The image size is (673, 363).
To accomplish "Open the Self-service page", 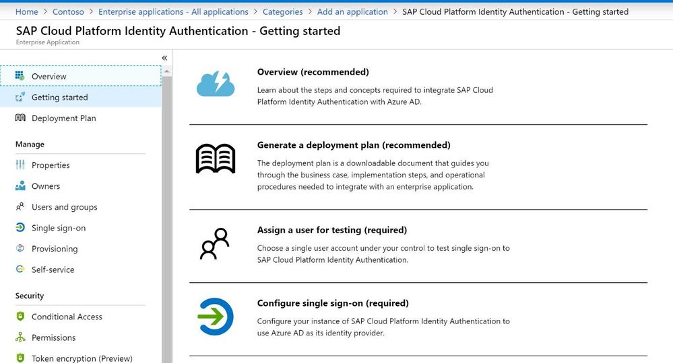I will (81, 270).
